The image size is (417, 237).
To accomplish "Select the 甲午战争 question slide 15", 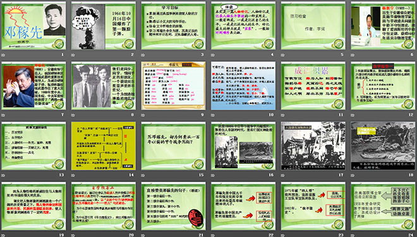I will click(173, 146).
